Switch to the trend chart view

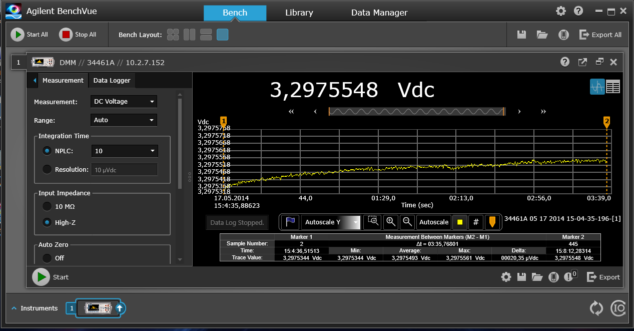pyautogui.click(x=597, y=87)
